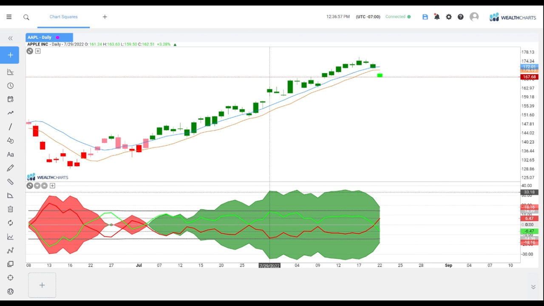
Task: Click the Jul label on time axis
Action: [x=139, y=265]
